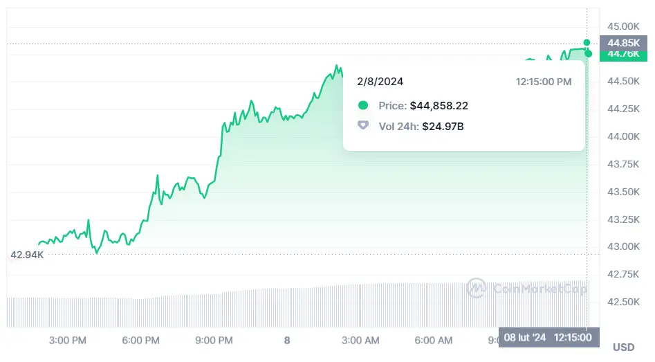The height and width of the screenshot is (362, 655).
Task: Select the 9:00 PM time axis label
Action: click(214, 340)
